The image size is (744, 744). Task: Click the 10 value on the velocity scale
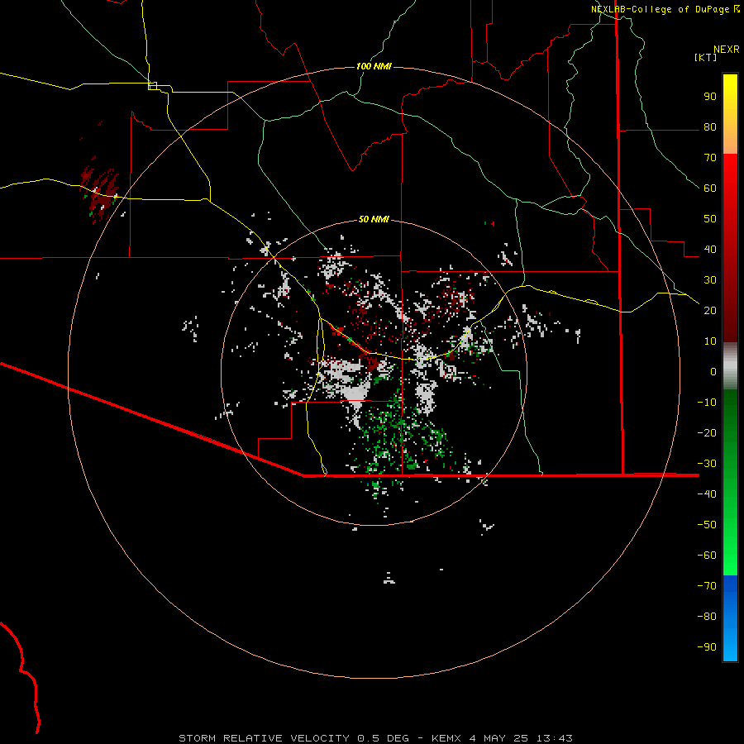[x=710, y=341]
